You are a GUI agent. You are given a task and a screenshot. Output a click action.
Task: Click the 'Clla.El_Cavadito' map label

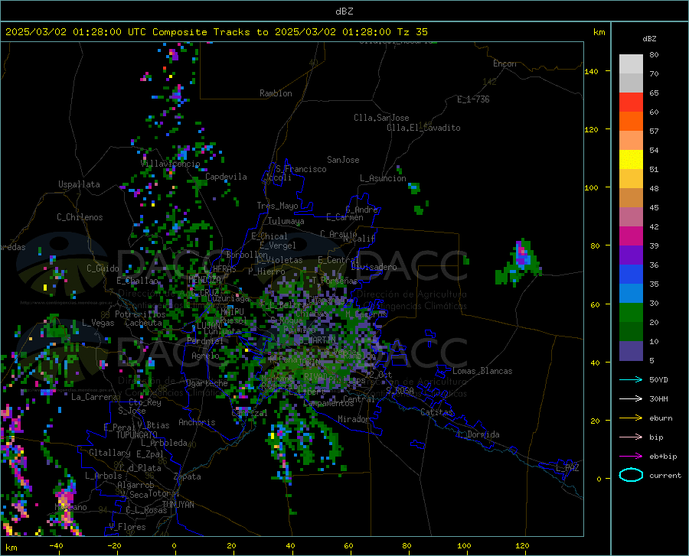(423, 128)
